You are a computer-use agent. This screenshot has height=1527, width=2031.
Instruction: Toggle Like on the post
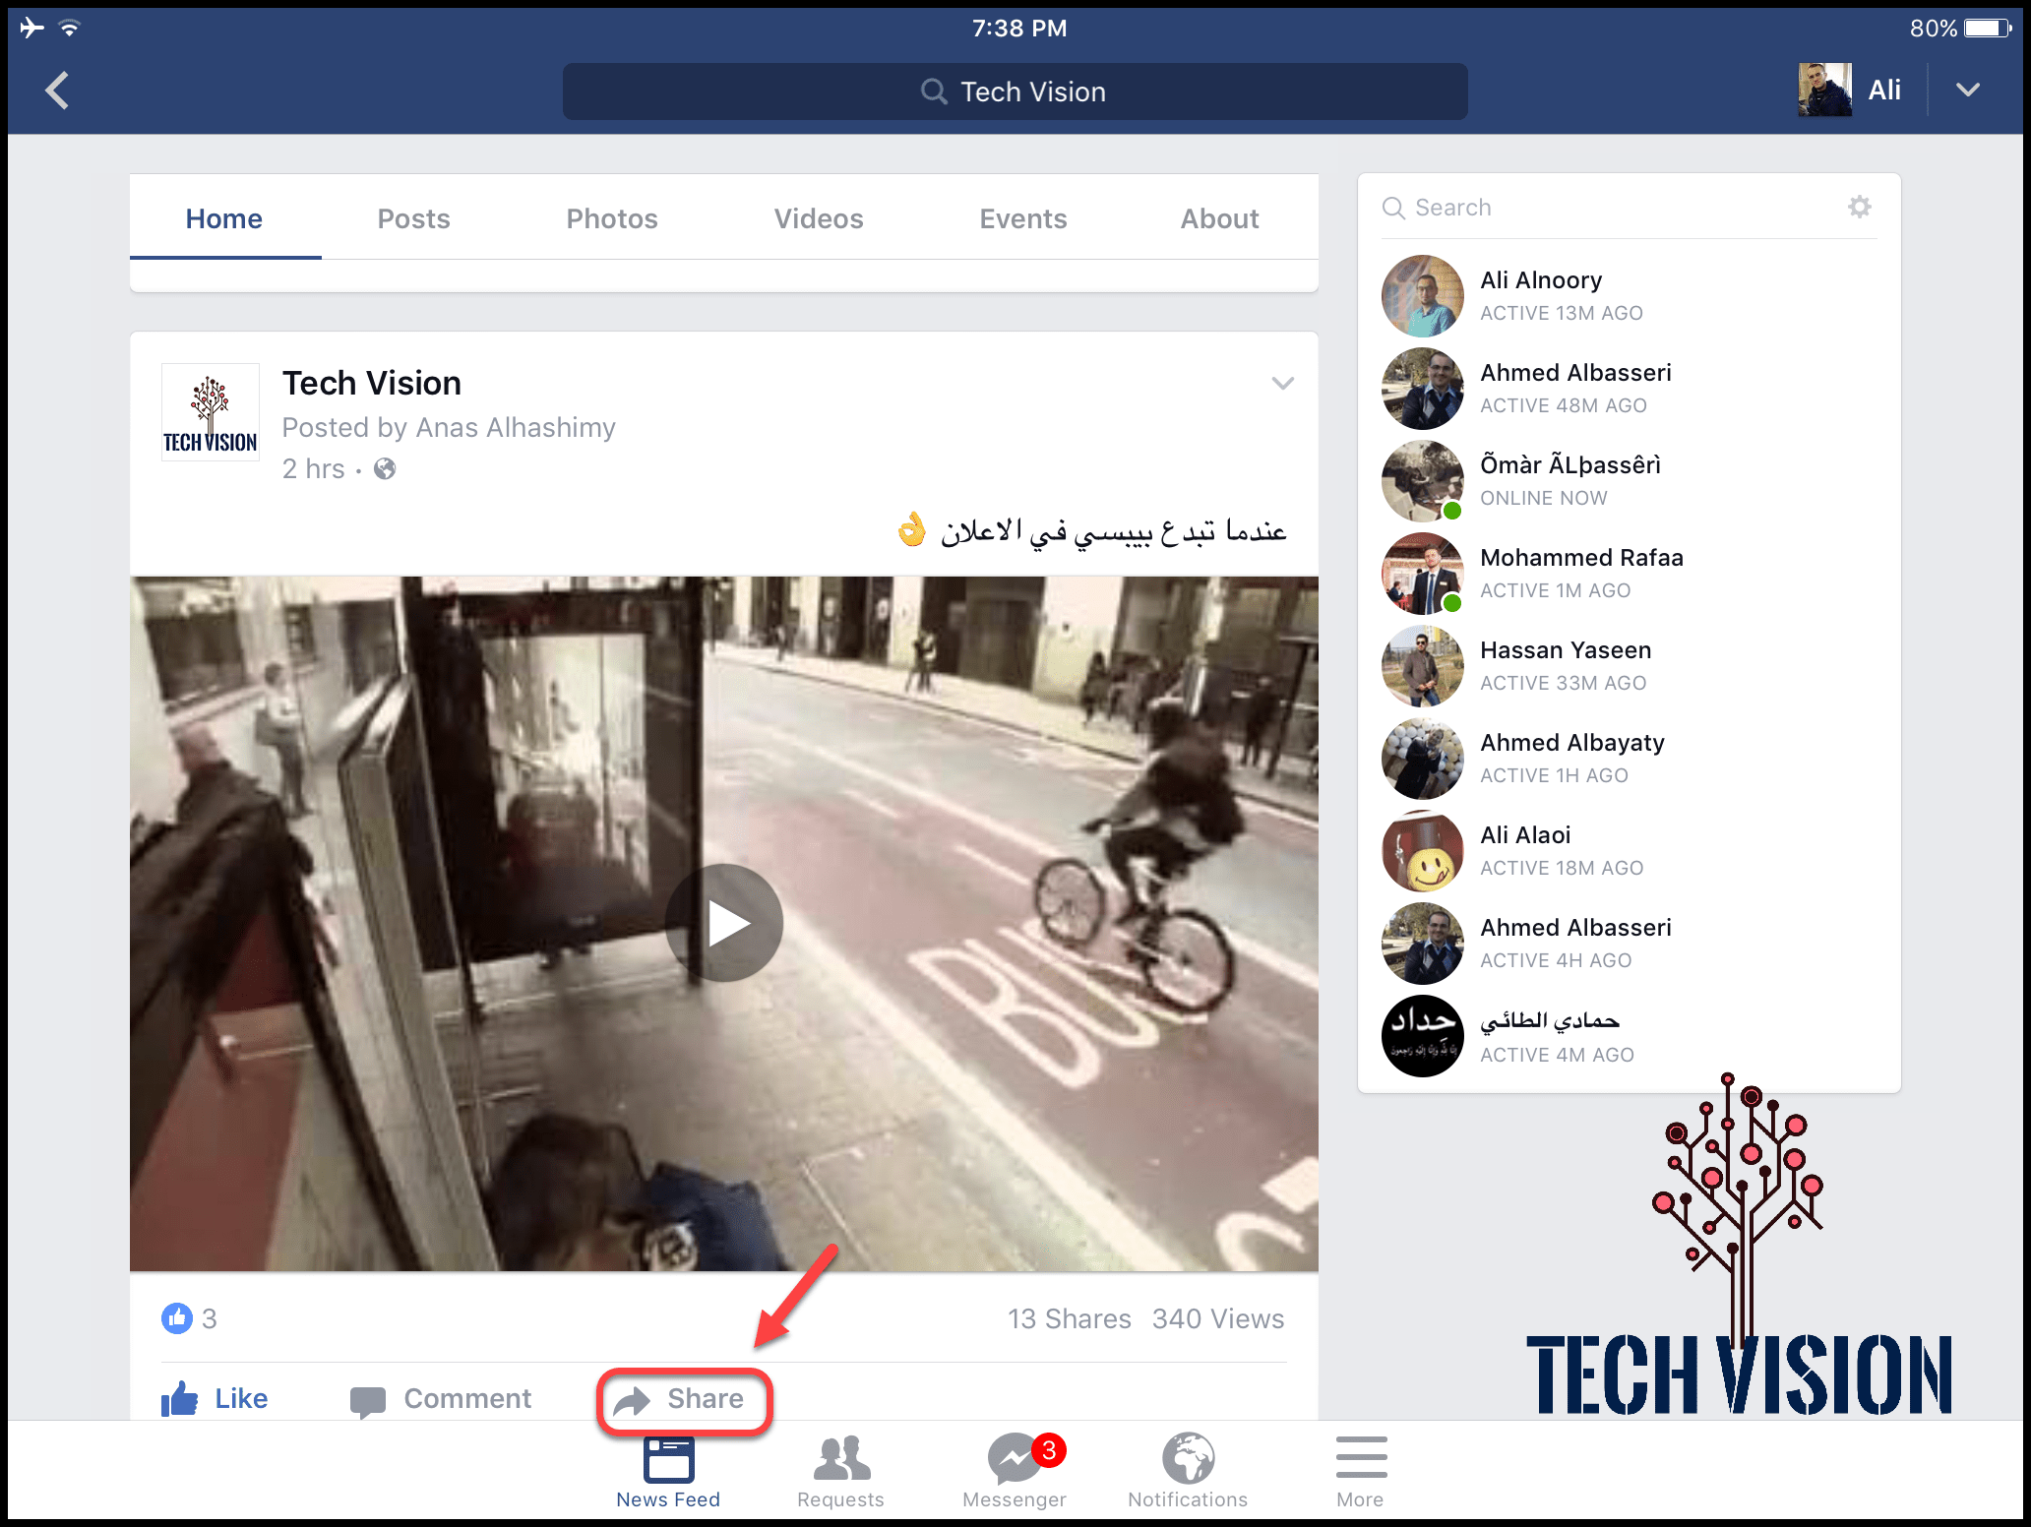[215, 1399]
